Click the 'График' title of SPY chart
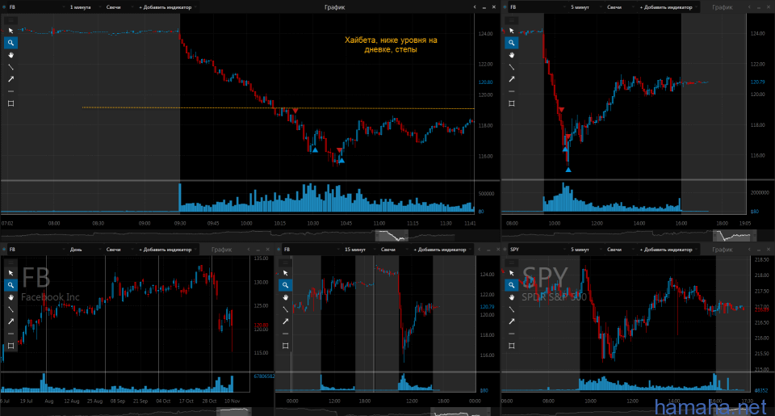 [x=722, y=250]
